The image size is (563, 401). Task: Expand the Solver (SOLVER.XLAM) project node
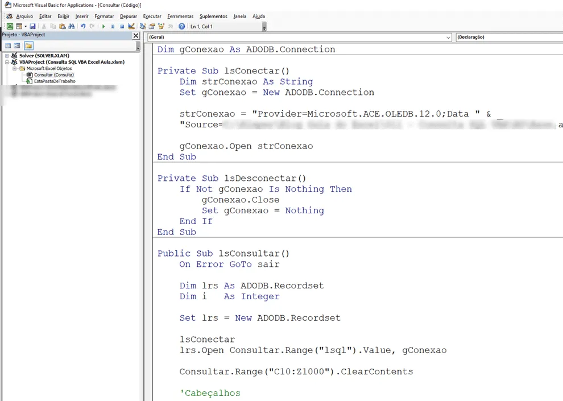tap(7, 56)
